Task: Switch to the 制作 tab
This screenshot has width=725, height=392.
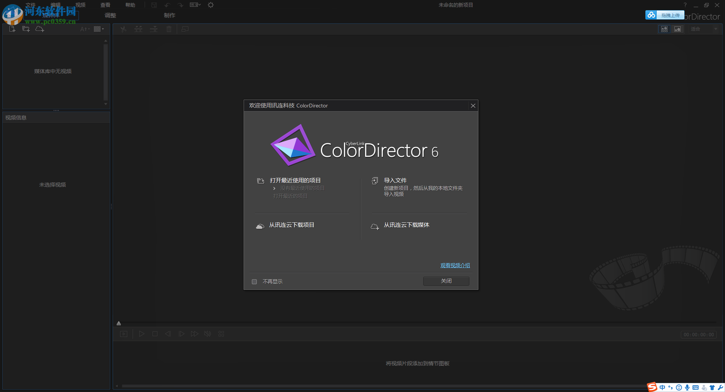Action: (x=170, y=15)
